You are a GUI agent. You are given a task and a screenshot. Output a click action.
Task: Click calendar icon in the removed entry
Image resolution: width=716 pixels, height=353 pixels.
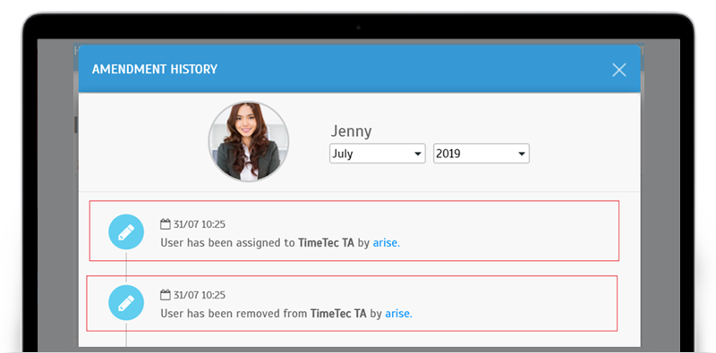tap(166, 295)
